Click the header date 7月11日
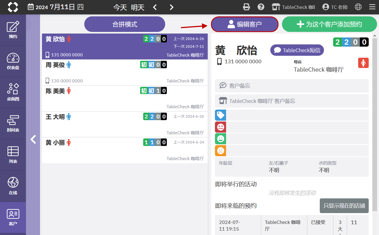Image resolution: width=379 pixels, height=235 pixels. [x=62, y=7]
